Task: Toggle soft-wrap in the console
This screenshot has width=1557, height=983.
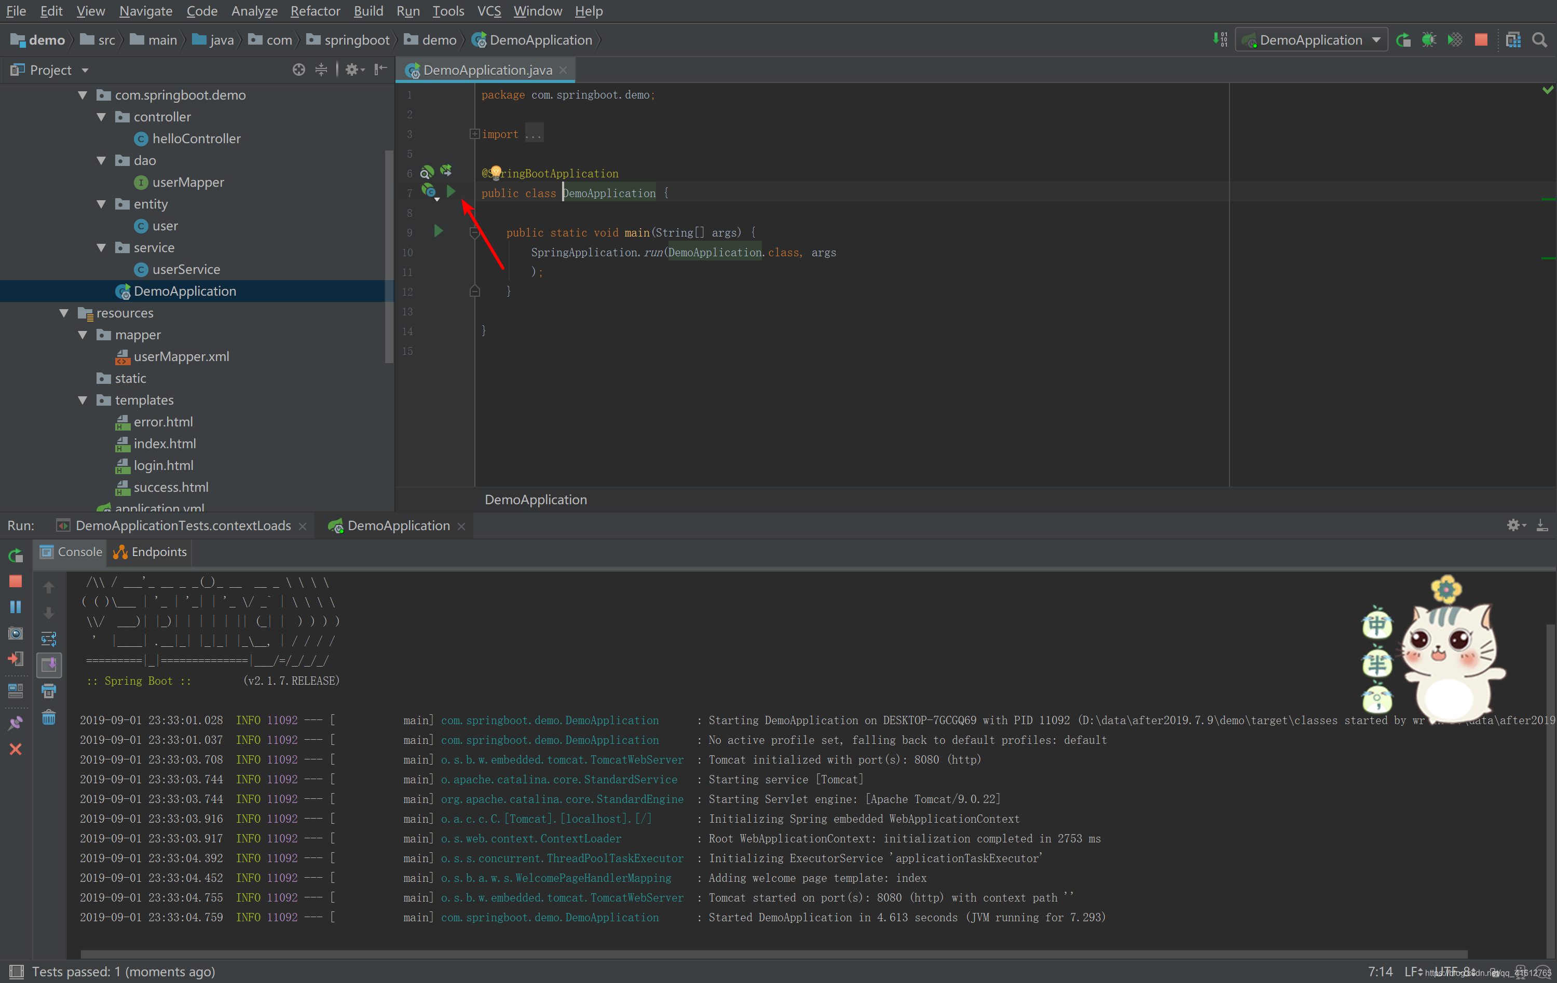Action: pyautogui.click(x=48, y=639)
